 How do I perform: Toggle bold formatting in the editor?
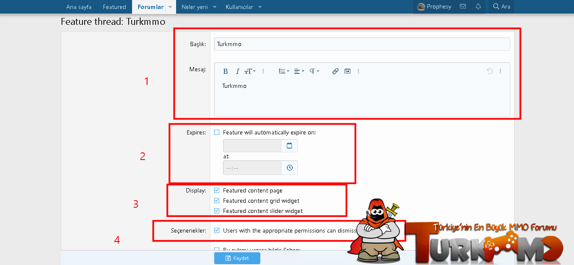pyautogui.click(x=226, y=71)
